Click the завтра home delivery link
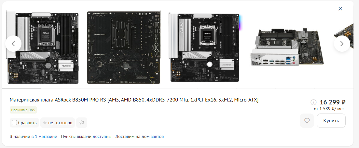Viewport: 359px width, 148px height. point(157,137)
